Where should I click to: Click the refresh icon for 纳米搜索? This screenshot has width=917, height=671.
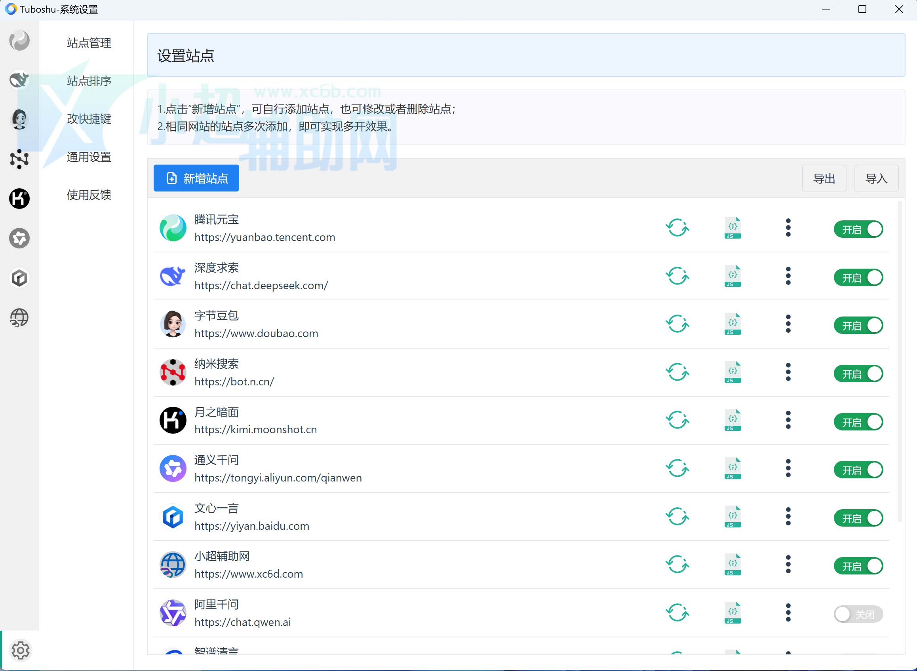[677, 372]
